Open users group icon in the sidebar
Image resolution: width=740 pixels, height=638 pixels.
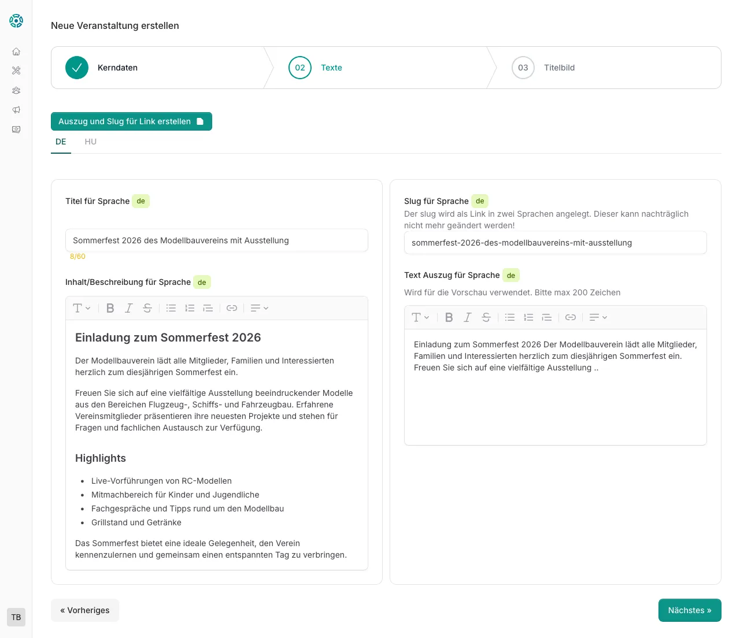[16, 90]
